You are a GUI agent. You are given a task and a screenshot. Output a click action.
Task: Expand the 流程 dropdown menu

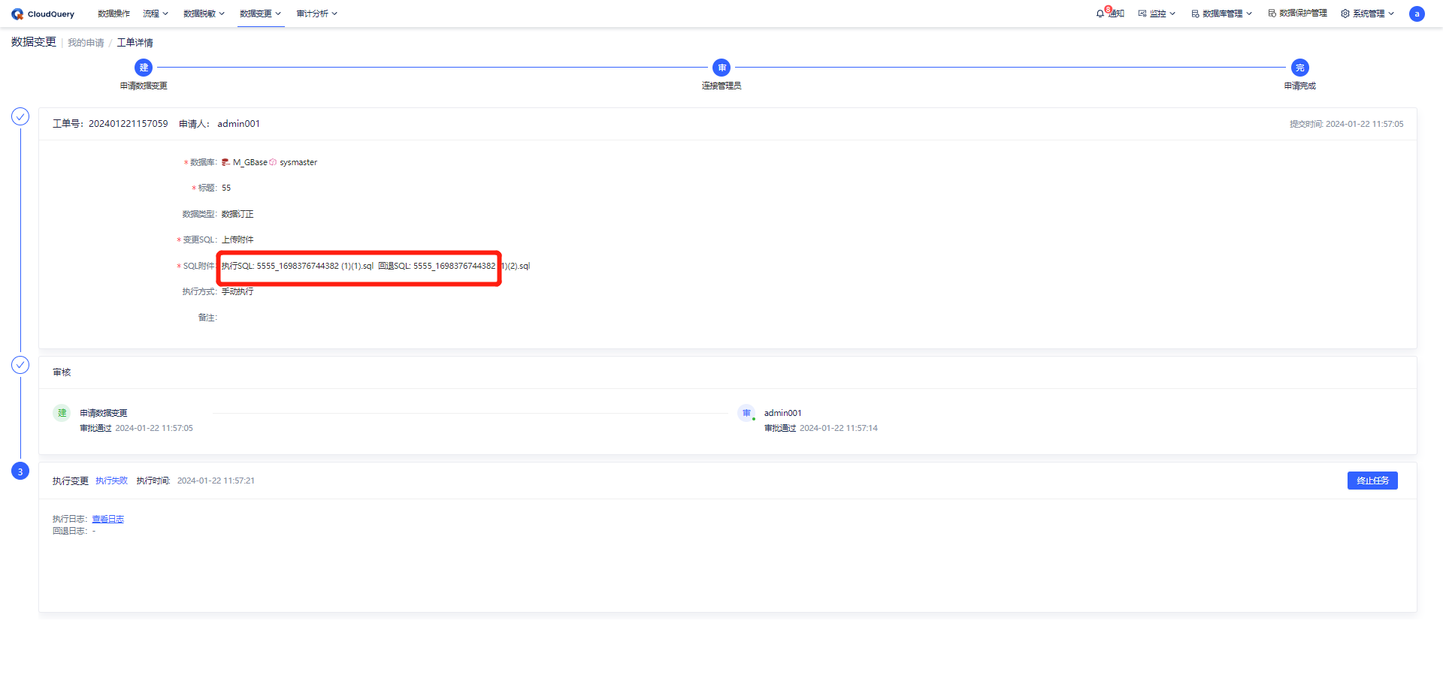[156, 14]
